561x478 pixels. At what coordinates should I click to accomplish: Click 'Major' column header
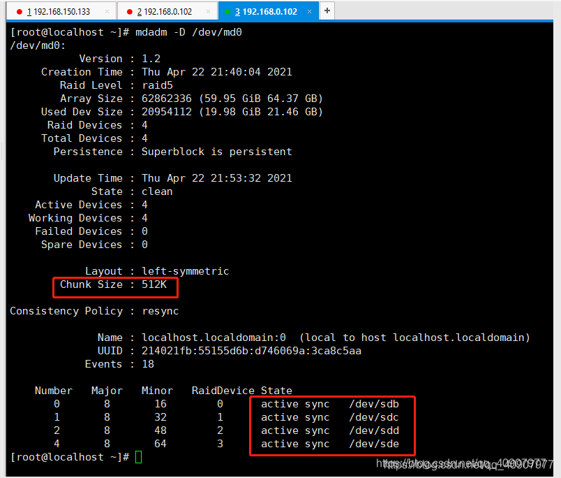point(107,391)
